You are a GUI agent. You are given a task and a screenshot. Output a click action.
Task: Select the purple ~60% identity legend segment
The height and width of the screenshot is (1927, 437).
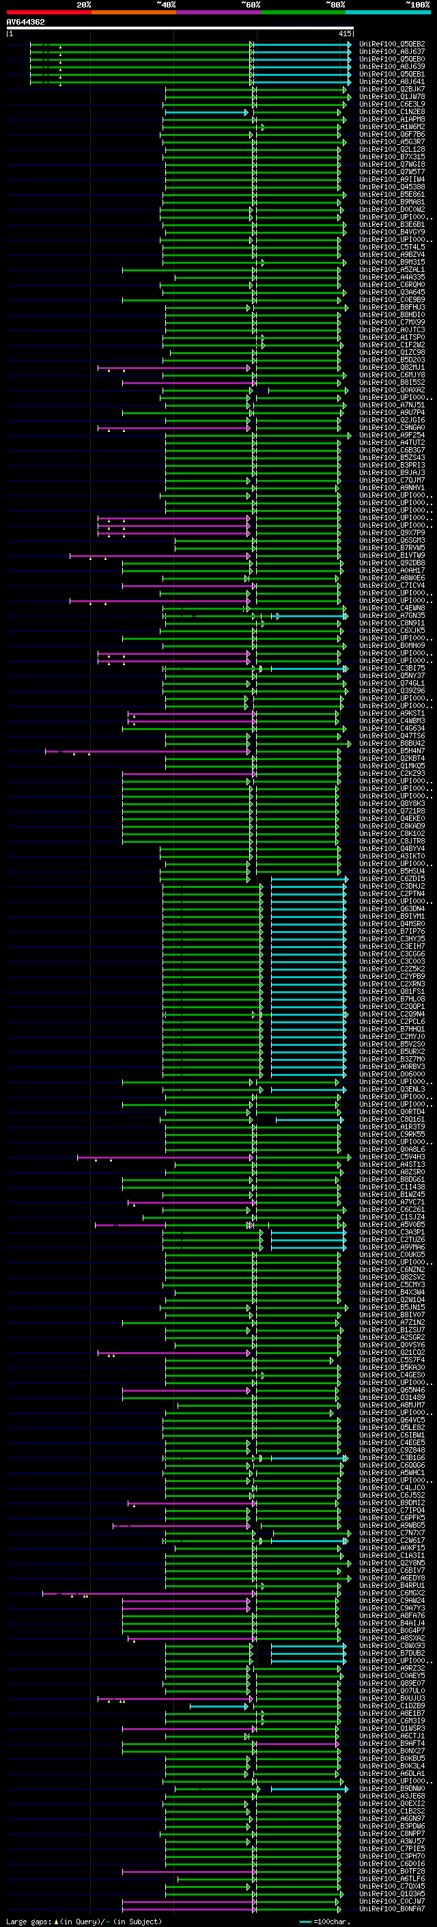pos(219,12)
